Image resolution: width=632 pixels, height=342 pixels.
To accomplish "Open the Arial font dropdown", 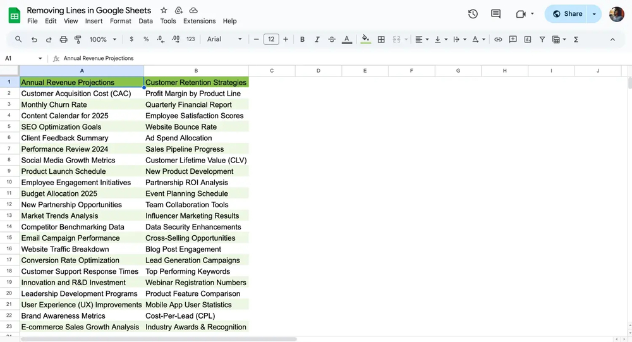I will pyautogui.click(x=224, y=39).
